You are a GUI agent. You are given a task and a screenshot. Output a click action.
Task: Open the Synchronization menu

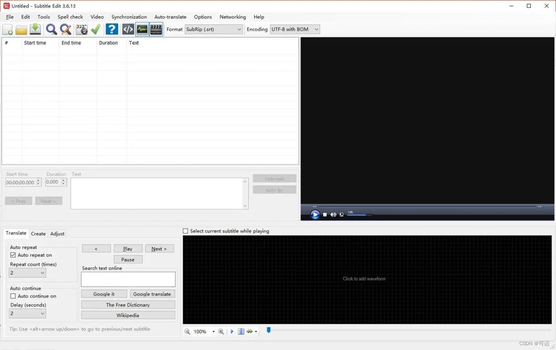pos(129,17)
